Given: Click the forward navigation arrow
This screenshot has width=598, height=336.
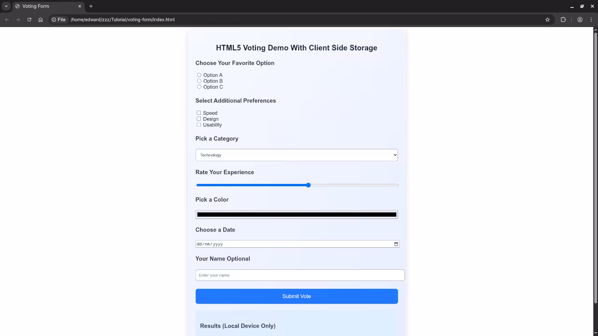Looking at the screenshot, I should coord(18,20).
